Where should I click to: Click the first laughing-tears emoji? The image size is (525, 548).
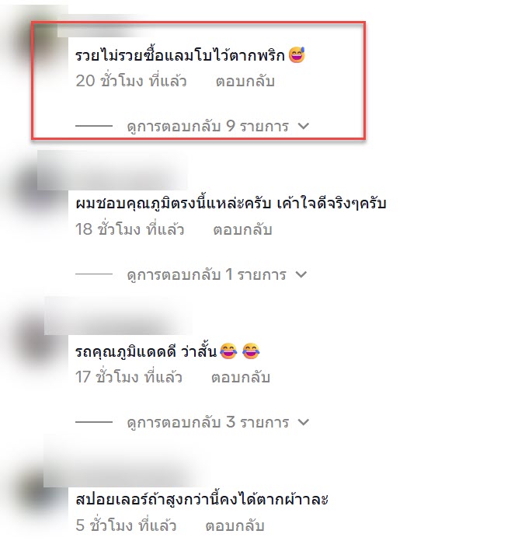(x=228, y=351)
